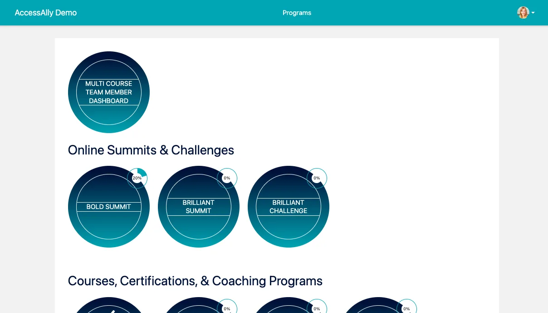Click the user profile avatar photo
This screenshot has width=548, height=313.
523,13
